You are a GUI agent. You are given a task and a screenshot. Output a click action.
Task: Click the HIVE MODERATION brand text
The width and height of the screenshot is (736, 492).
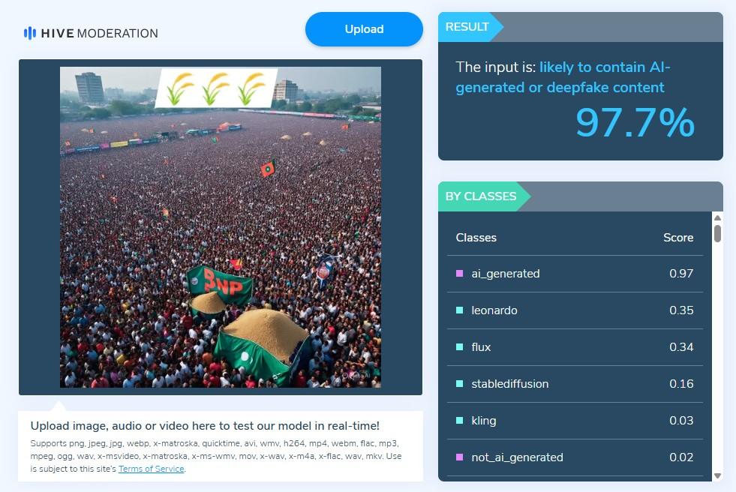[99, 33]
